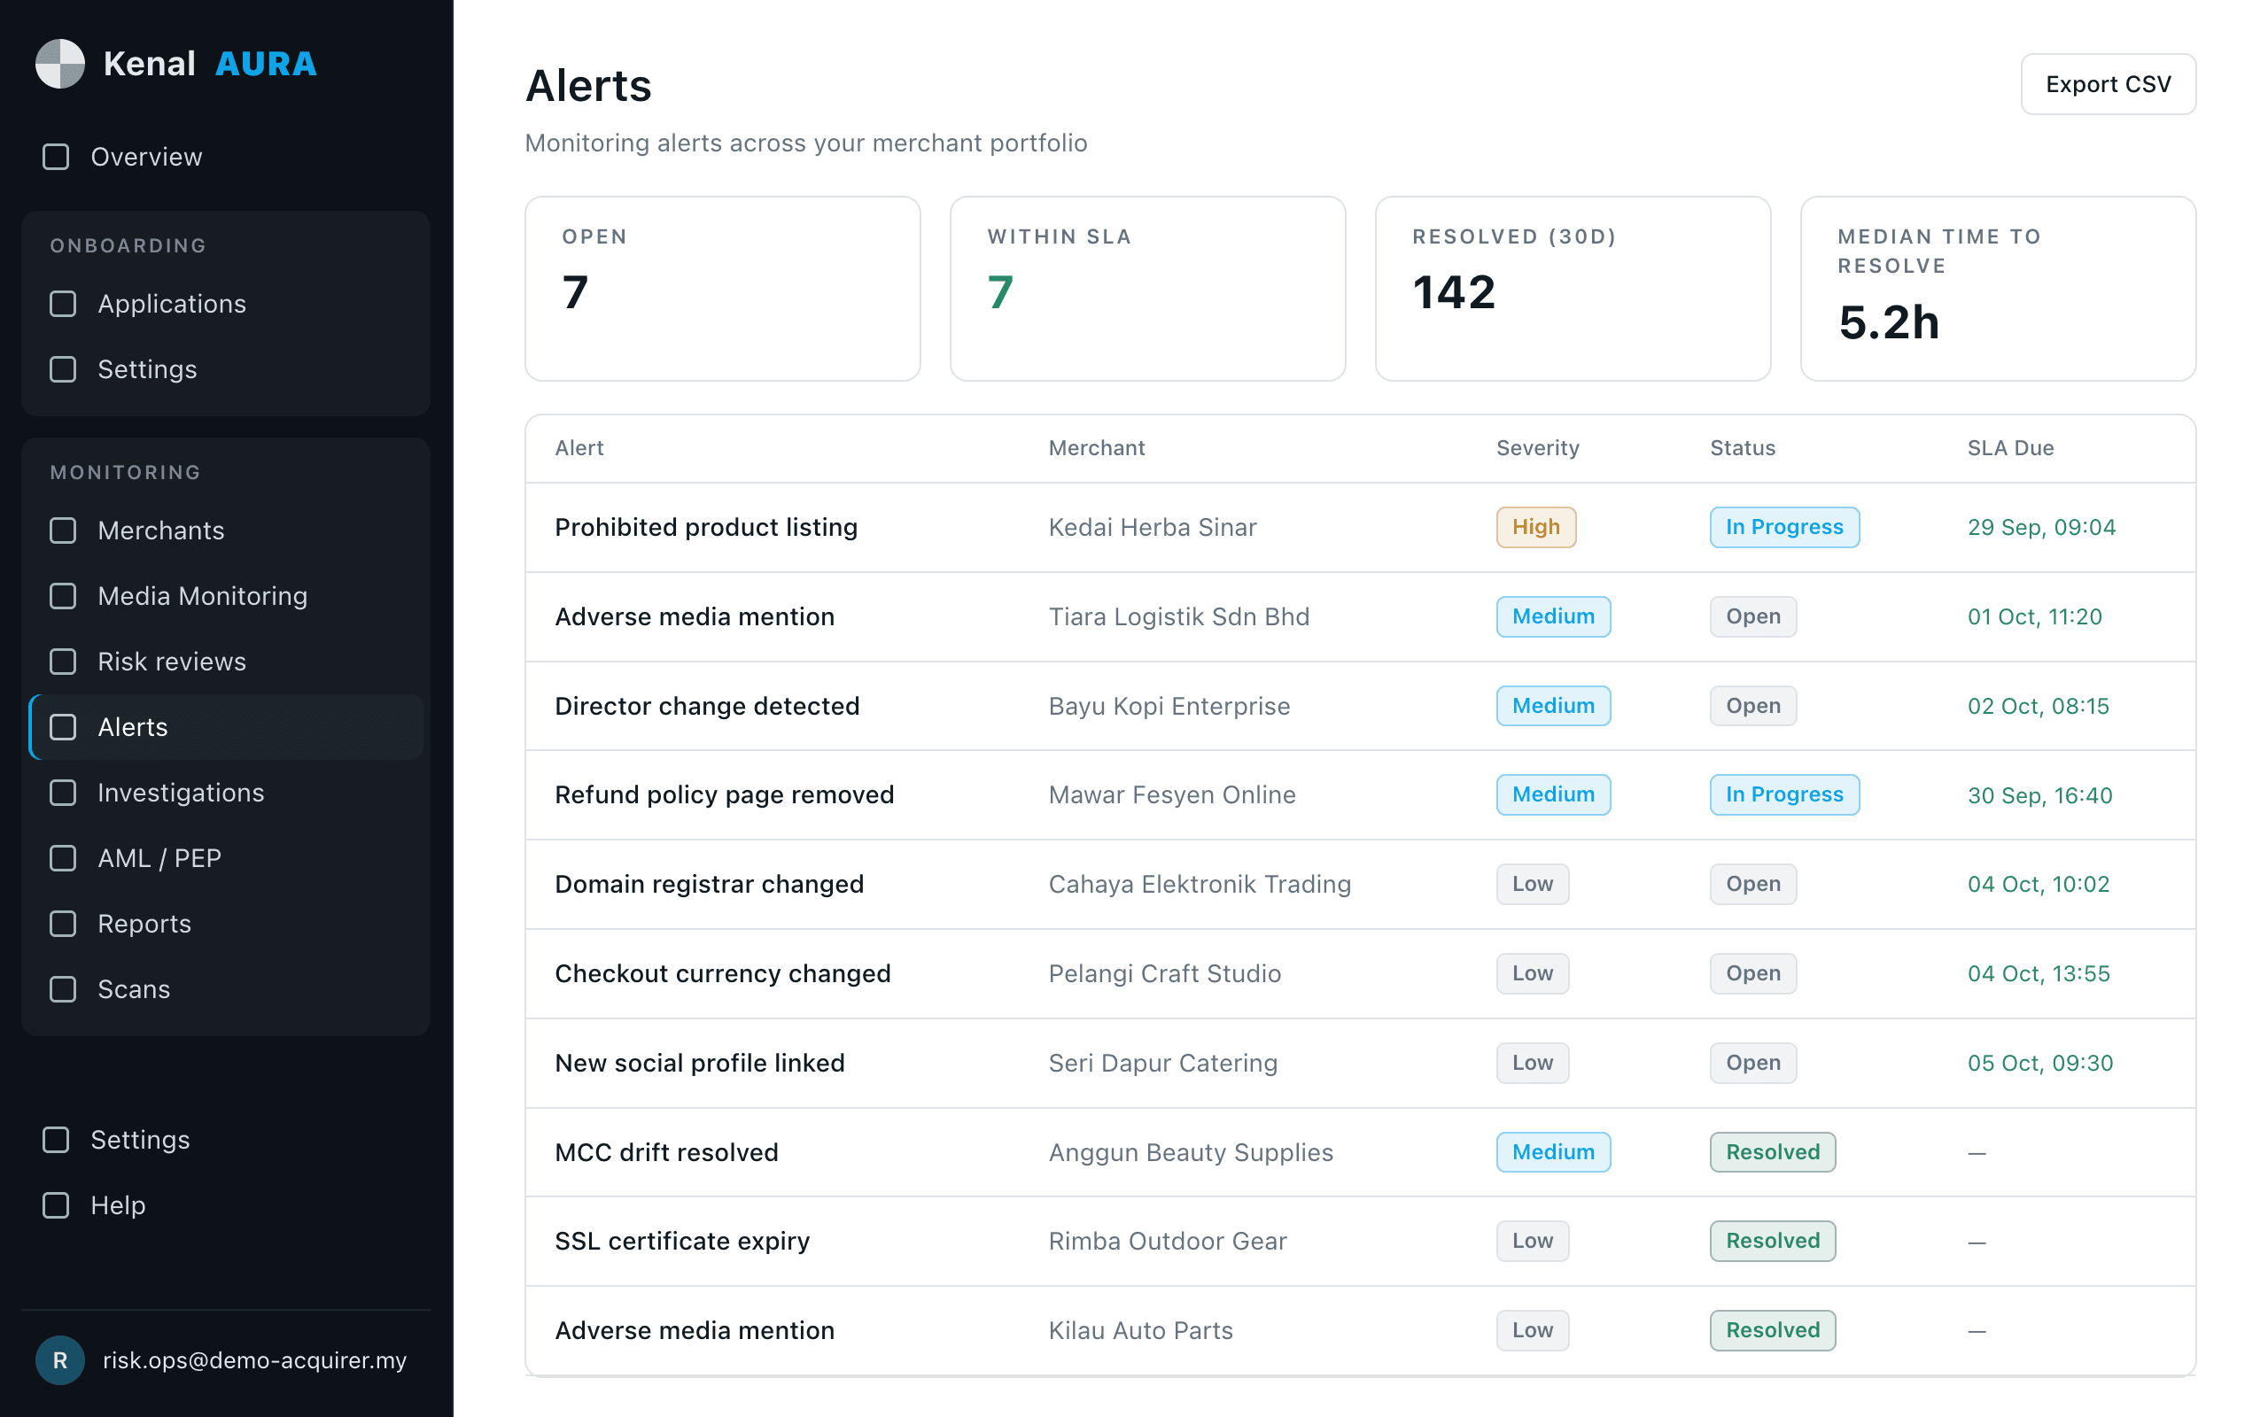This screenshot has height=1417, width=2268.
Task: Click the Severity column header
Action: [x=1537, y=448]
